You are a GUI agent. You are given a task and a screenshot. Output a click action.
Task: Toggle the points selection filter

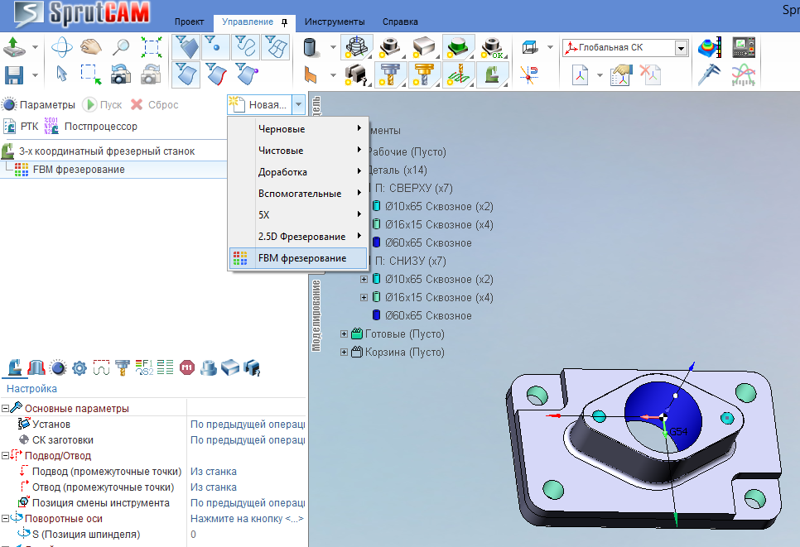[x=214, y=47]
